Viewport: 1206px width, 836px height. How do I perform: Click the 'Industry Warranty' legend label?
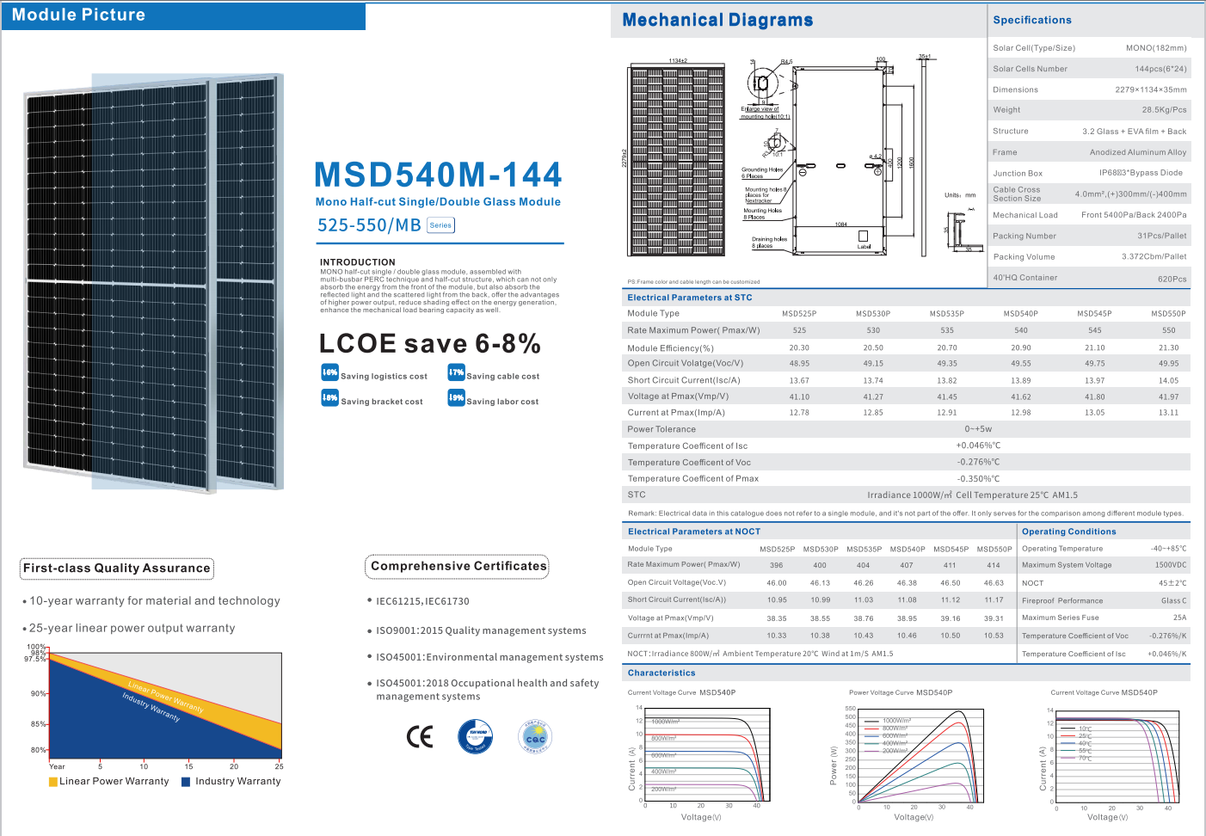[238, 782]
